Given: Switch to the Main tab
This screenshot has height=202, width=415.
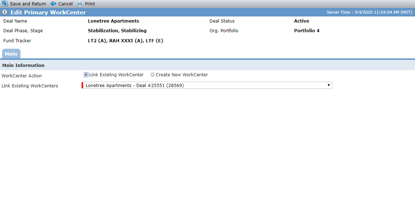Looking at the screenshot, I should [x=11, y=54].
